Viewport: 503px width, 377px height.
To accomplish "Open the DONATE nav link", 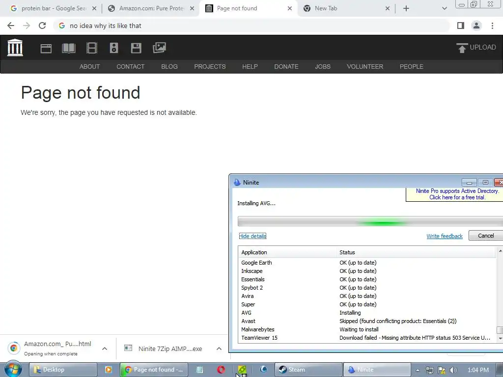I will 286,67.
